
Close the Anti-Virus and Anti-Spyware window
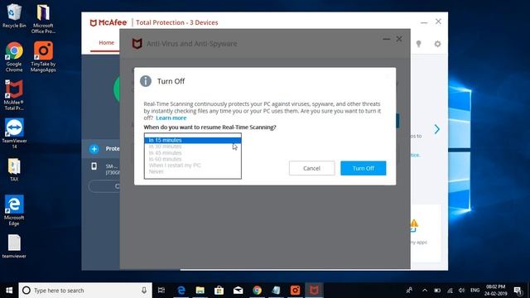(x=399, y=39)
